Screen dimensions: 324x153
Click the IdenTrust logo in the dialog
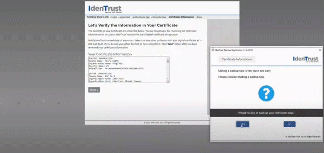306,59
